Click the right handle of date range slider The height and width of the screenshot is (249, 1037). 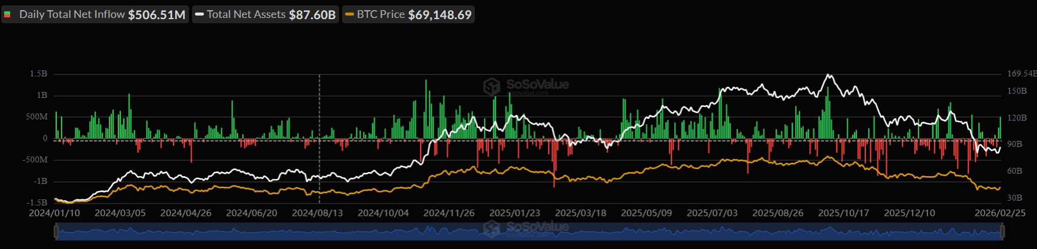pos(1002,231)
